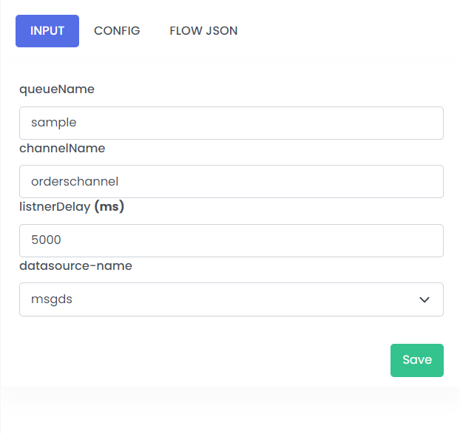Image resolution: width=460 pixels, height=434 pixels.
Task: Click the Save button
Action: point(417,360)
